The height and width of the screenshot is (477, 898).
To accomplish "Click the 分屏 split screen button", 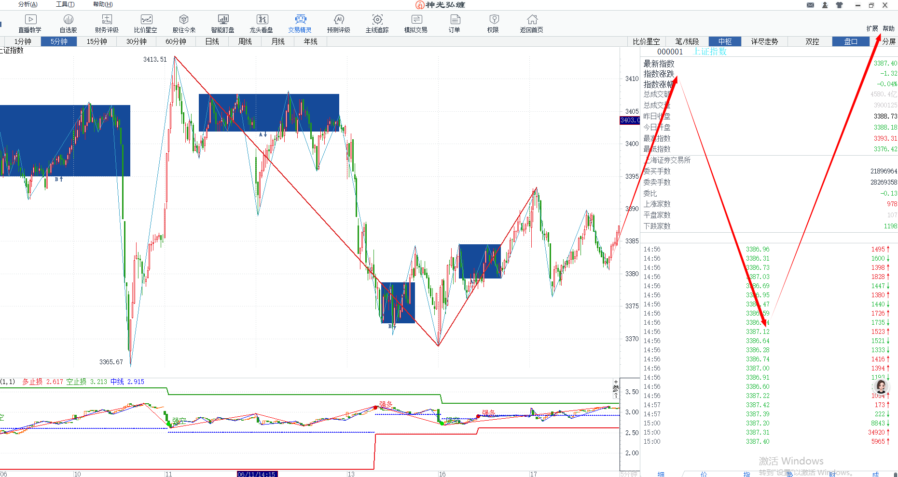I will coord(888,41).
